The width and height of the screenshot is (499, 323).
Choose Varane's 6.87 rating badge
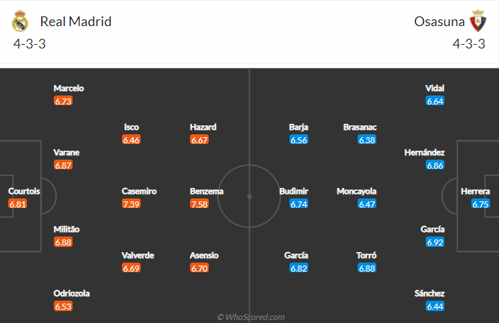(63, 165)
